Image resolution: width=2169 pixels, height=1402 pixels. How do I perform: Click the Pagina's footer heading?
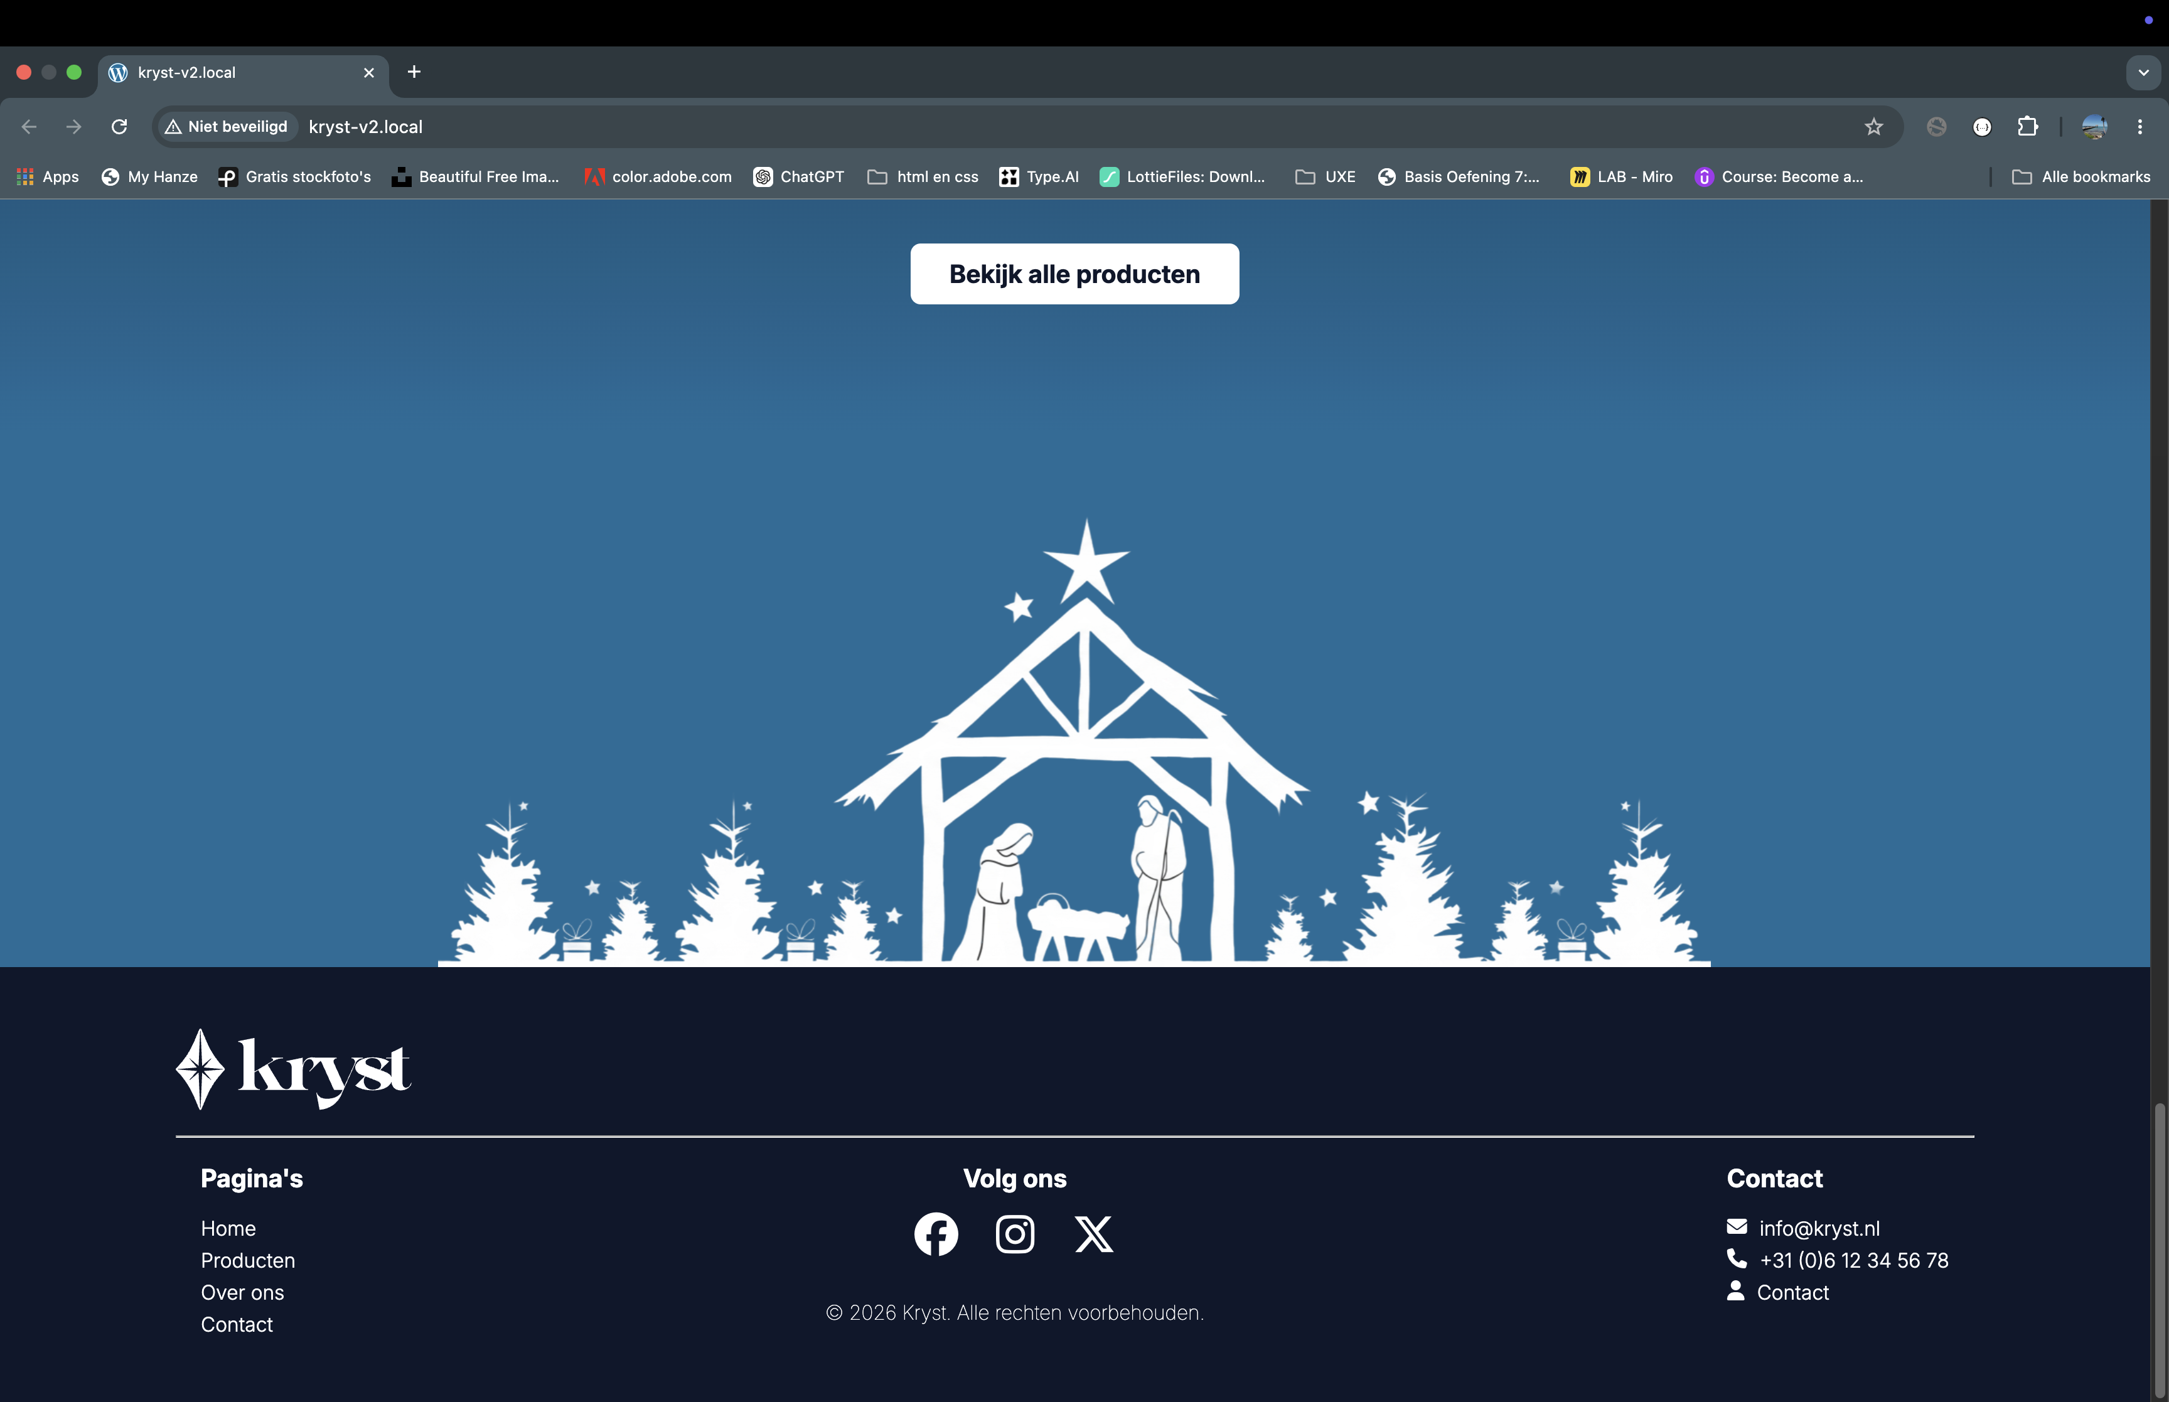(251, 1178)
